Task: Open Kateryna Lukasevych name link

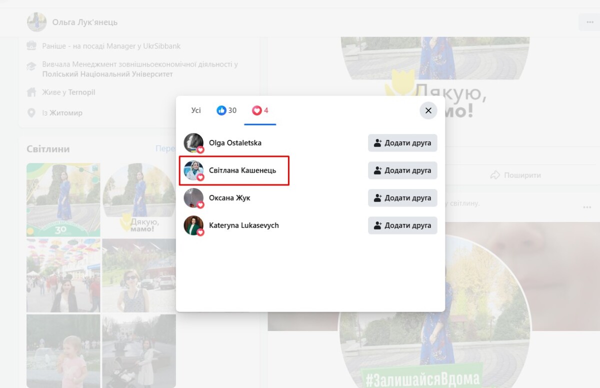Action: click(243, 225)
